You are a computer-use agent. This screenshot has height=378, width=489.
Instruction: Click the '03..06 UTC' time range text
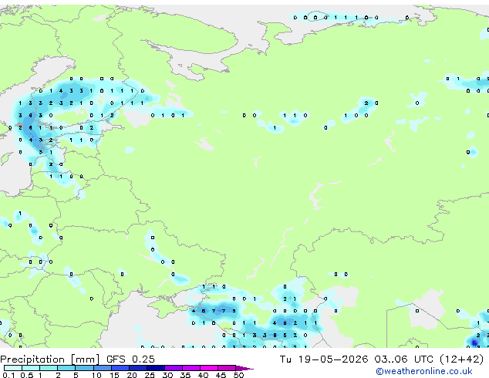[404, 359]
